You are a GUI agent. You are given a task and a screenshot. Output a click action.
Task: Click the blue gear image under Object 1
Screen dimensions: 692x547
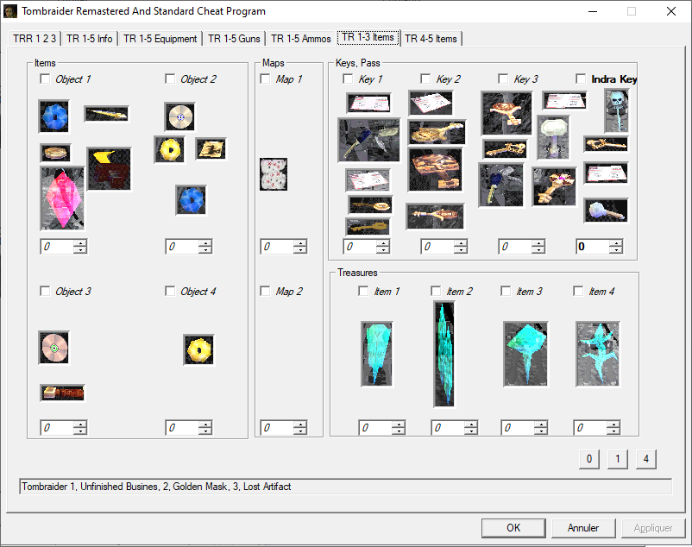pyautogui.click(x=54, y=116)
